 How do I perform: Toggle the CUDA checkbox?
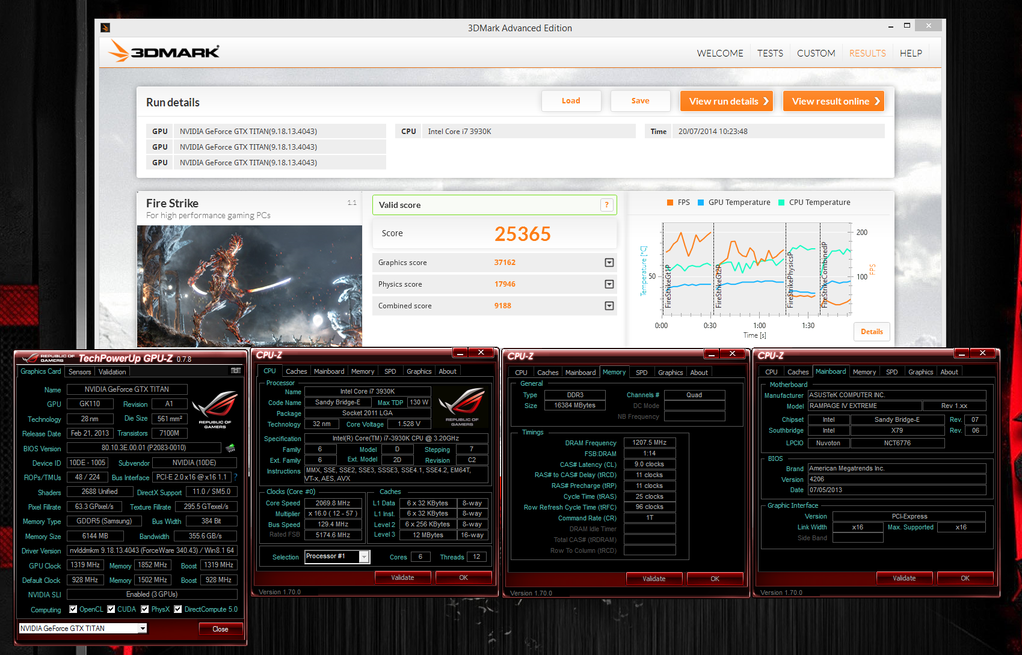point(111,609)
